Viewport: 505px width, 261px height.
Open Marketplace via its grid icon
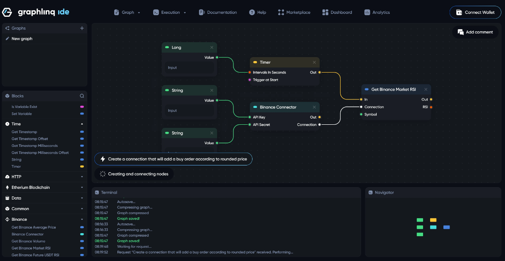tap(280, 12)
